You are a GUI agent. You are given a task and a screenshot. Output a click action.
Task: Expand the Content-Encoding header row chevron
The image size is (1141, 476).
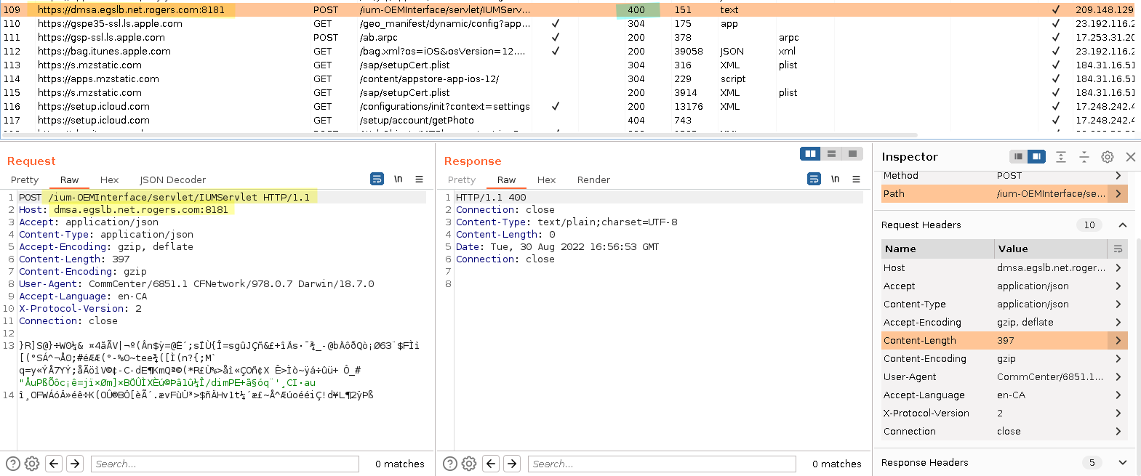click(x=1118, y=358)
